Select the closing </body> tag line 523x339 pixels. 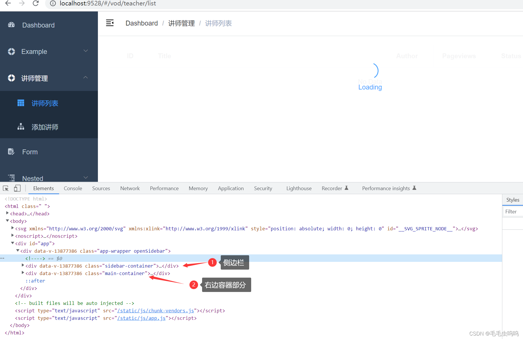click(x=20, y=325)
